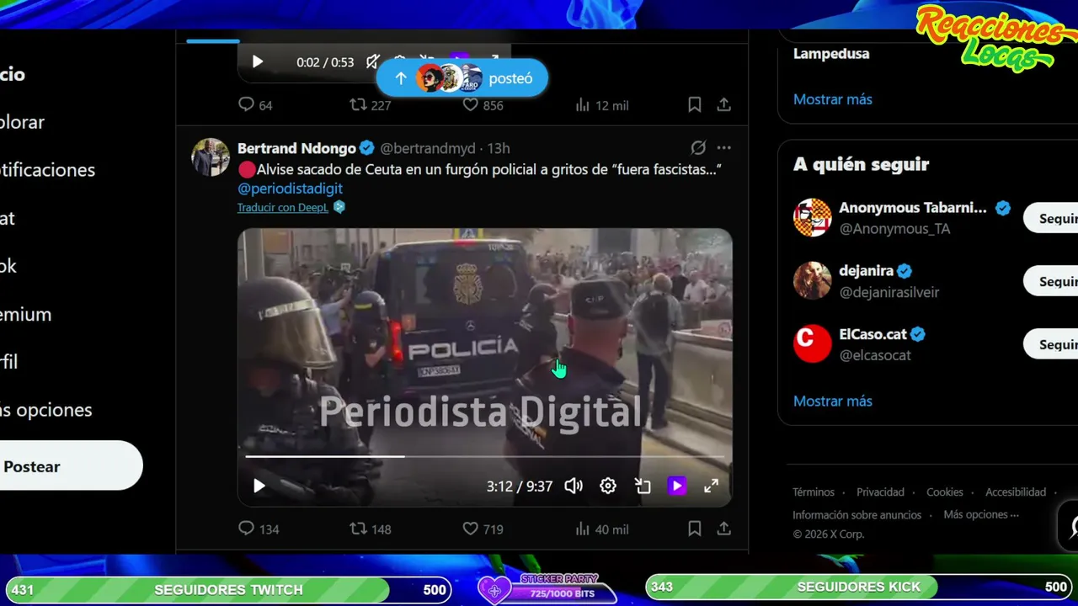Open the Términos footer link

coord(814,492)
